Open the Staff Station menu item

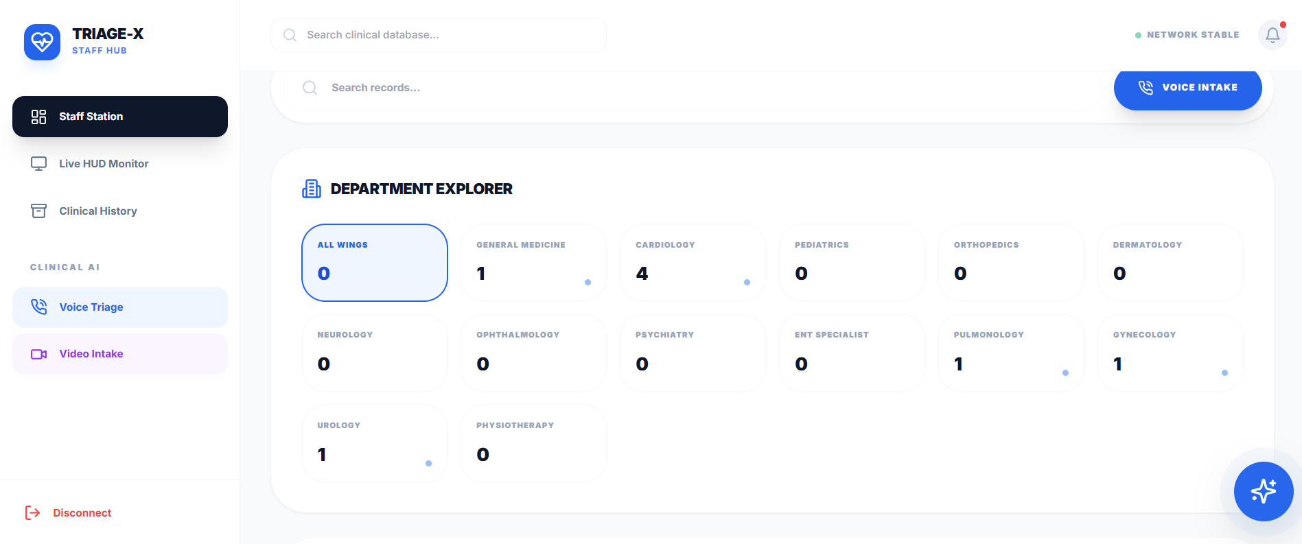[120, 117]
